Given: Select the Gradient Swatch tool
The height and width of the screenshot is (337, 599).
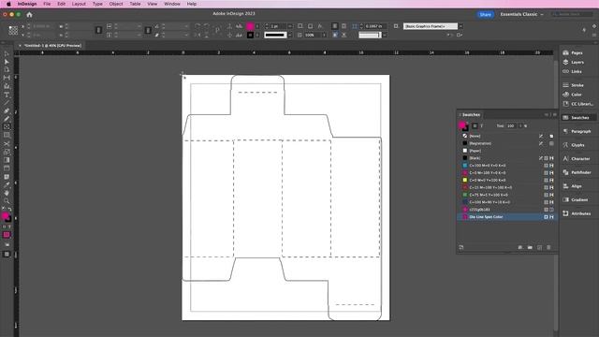Looking at the screenshot, I should 7,160.
